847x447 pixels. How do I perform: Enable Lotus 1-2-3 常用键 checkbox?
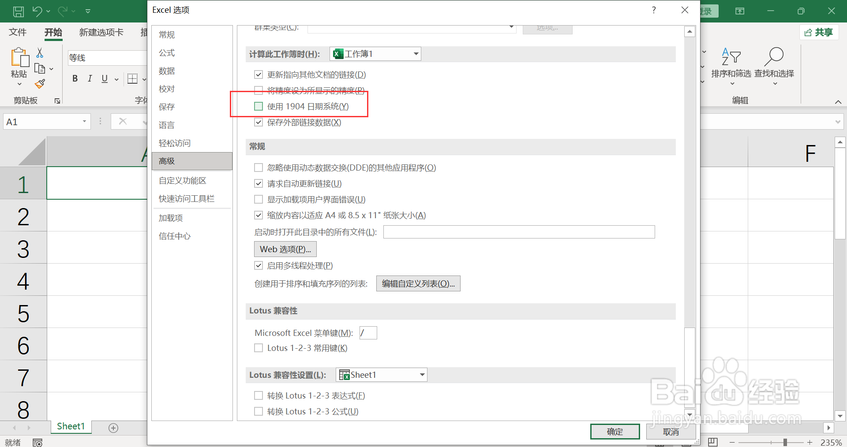259,348
